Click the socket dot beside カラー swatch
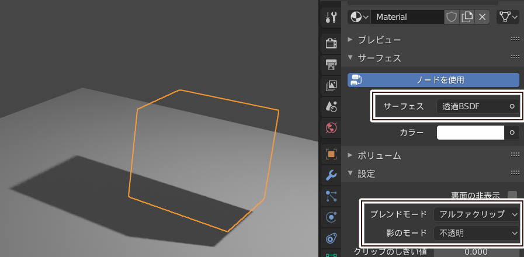Screen dimensions: 524x257 pos(512,133)
